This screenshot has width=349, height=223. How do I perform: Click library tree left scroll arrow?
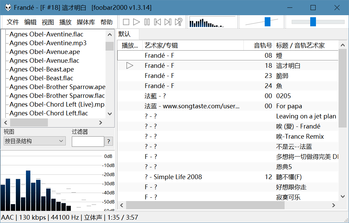6,122
